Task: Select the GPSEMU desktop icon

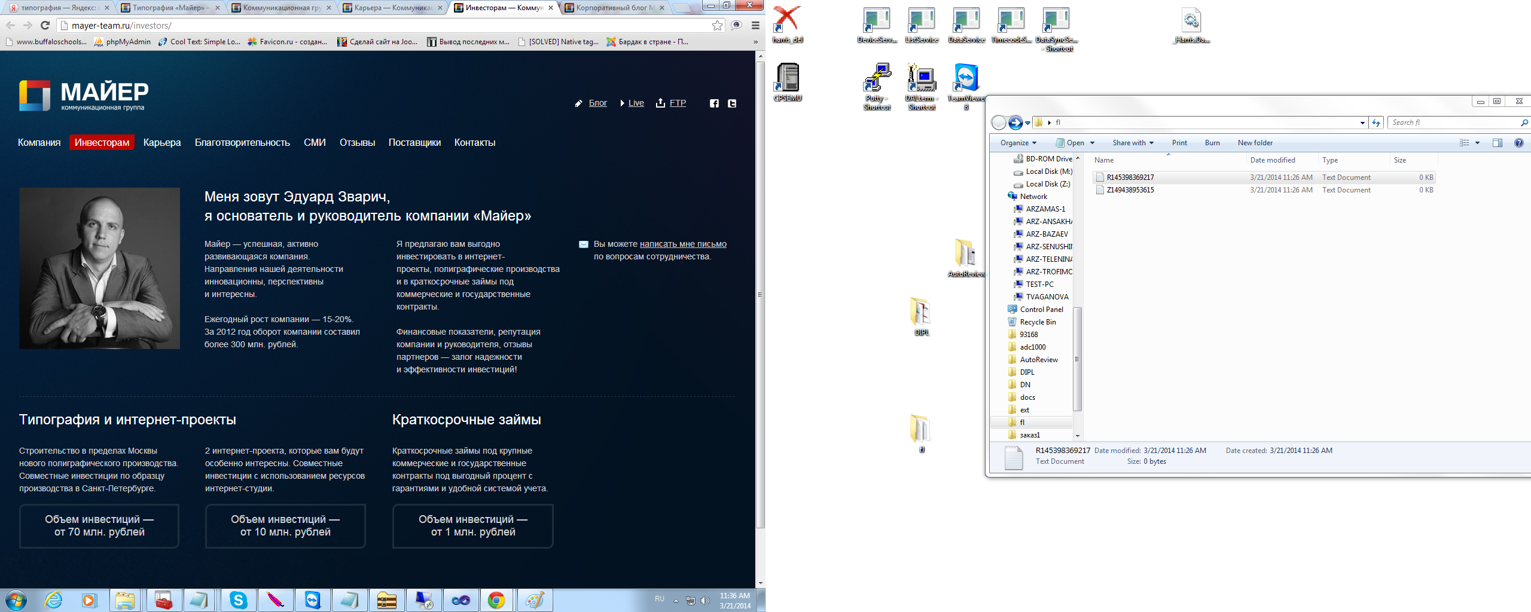Action: point(788,82)
